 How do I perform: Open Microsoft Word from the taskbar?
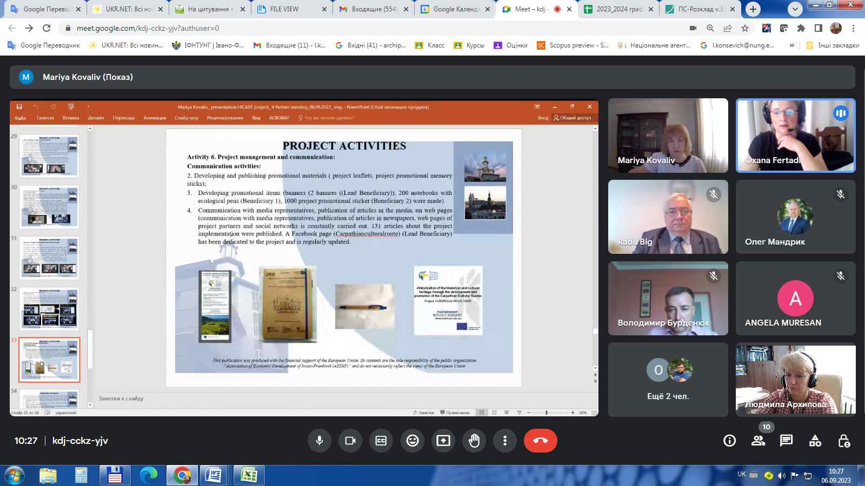[x=214, y=475]
